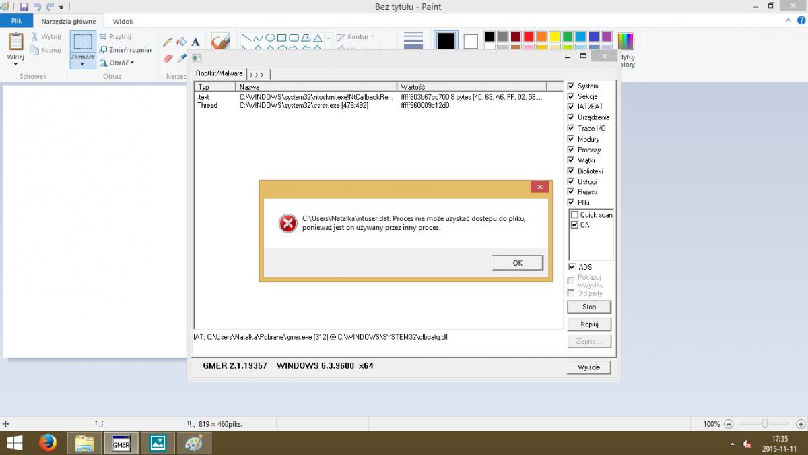Pick the yellow color swatch
Screen dimensions: 808x455
click(x=555, y=36)
